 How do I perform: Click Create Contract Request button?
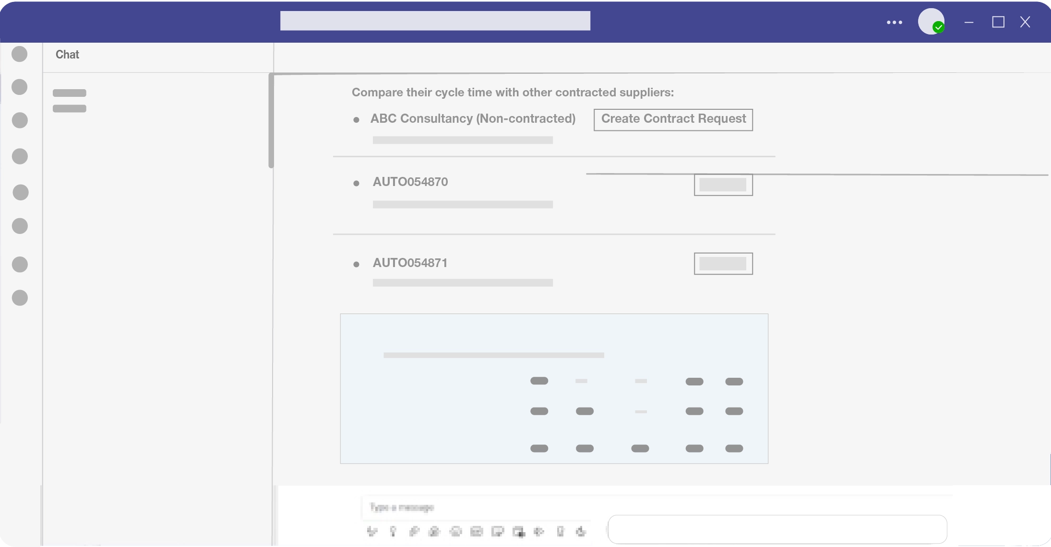click(x=673, y=119)
